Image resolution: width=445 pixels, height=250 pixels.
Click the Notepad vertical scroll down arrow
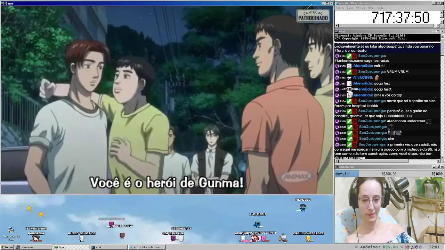442,22
